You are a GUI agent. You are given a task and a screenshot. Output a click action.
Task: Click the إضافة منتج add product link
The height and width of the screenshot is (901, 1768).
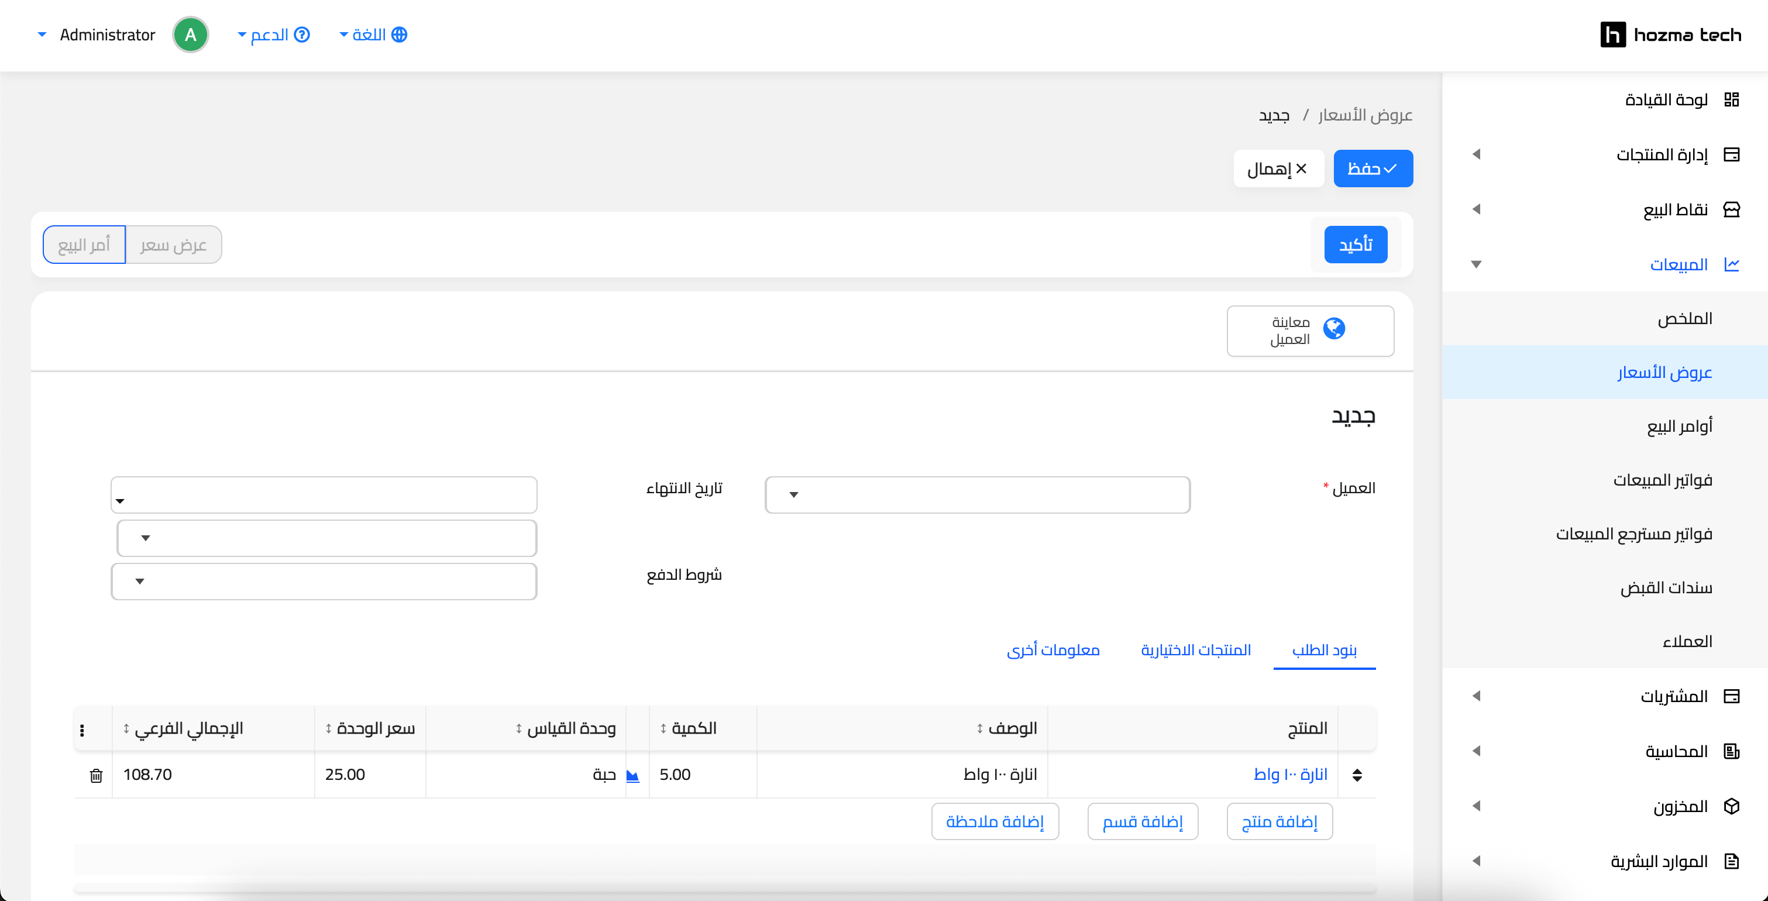[1279, 821]
